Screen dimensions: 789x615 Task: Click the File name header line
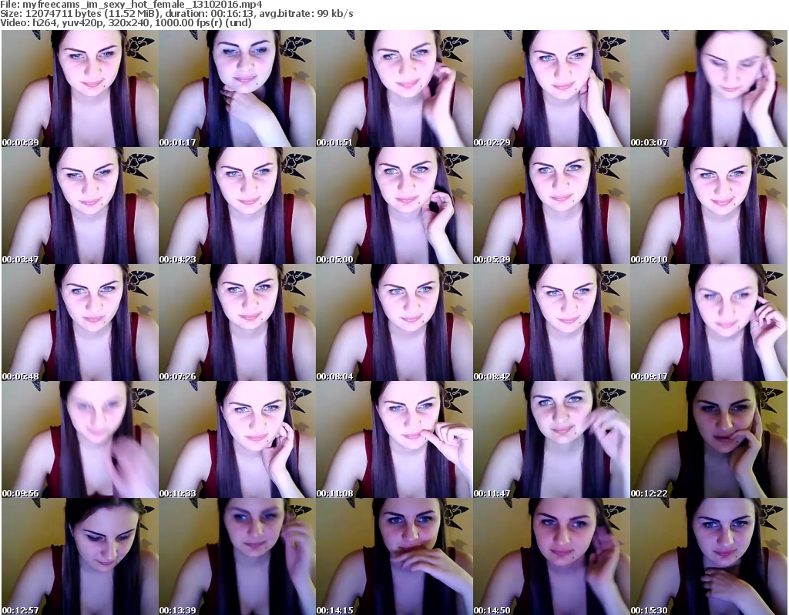(x=131, y=5)
